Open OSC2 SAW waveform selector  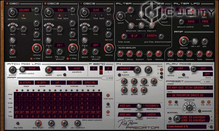[x=60, y=10]
